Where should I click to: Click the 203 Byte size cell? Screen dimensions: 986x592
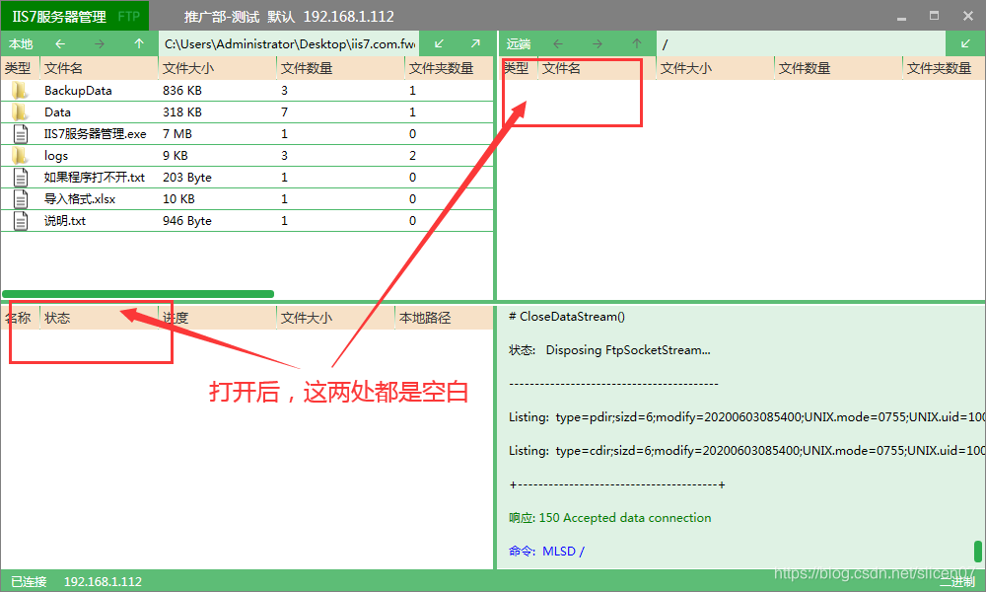tap(187, 178)
